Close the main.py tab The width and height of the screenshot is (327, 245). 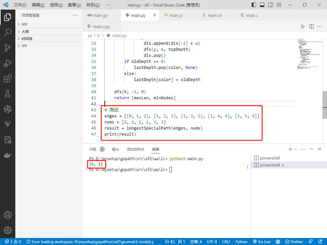155,15
